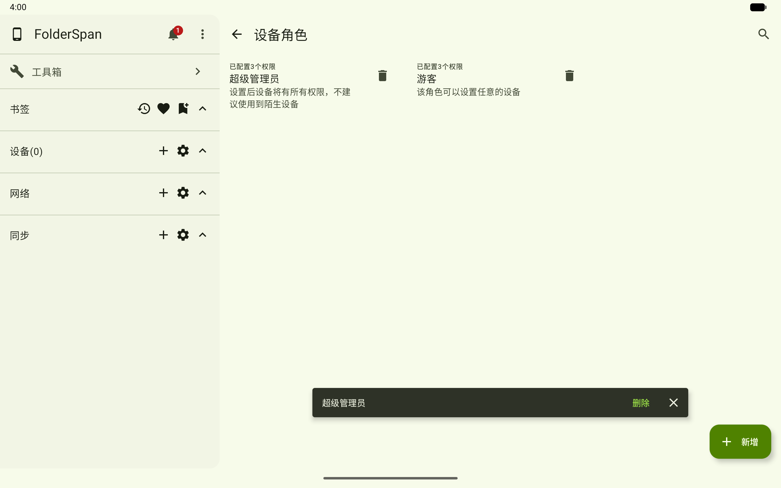Tap the FolderSpan title
The image size is (781, 488).
[x=68, y=34]
